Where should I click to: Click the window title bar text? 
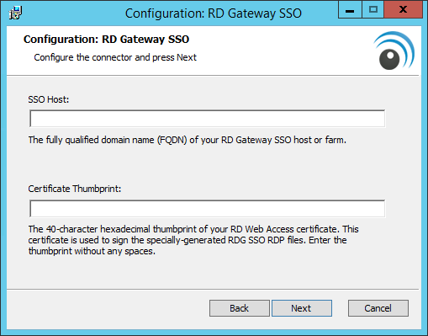click(214, 13)
